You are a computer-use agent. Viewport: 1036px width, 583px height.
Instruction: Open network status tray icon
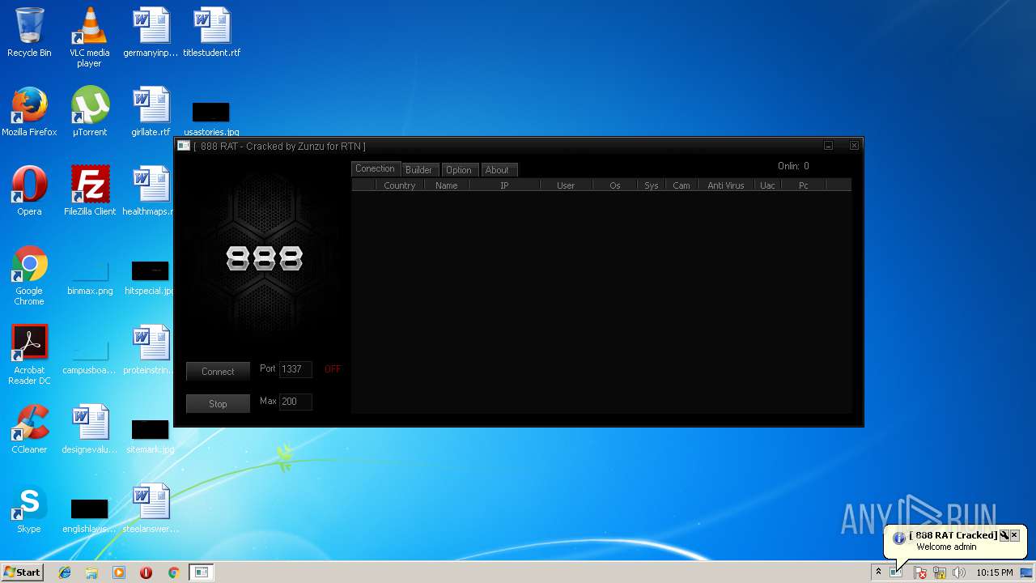point(940,572)
